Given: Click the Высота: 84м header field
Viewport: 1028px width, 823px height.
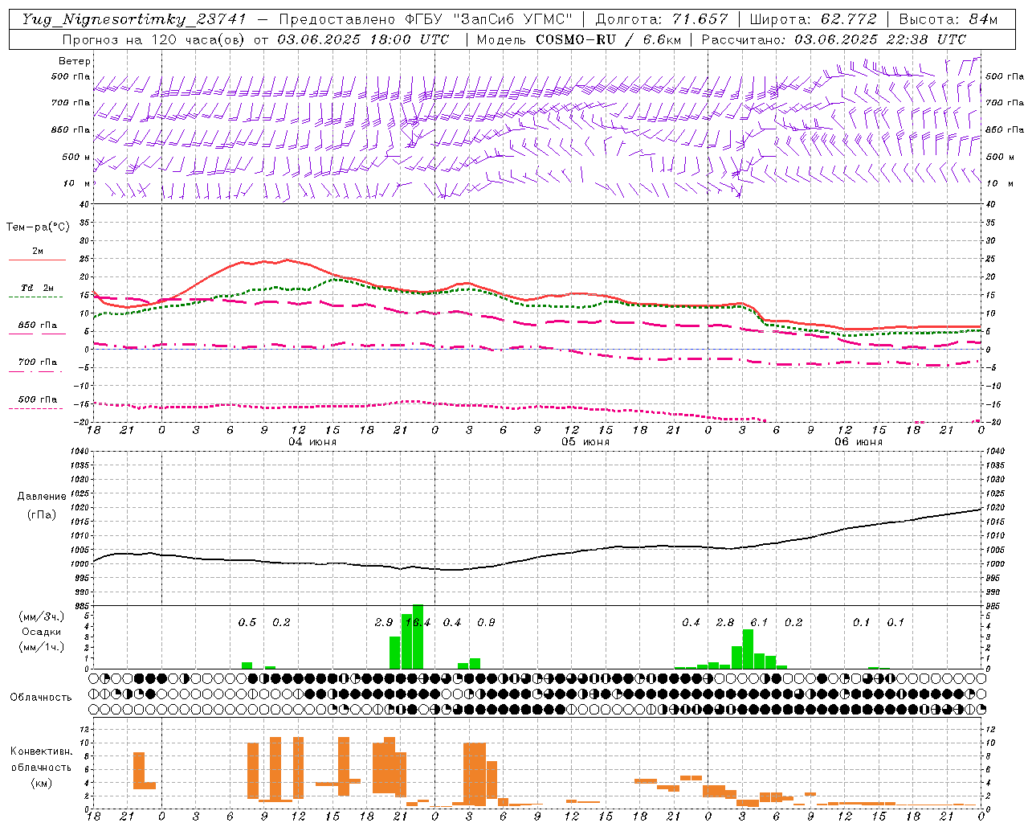Looking at the screenshot, I should click(x=948, y=19).
